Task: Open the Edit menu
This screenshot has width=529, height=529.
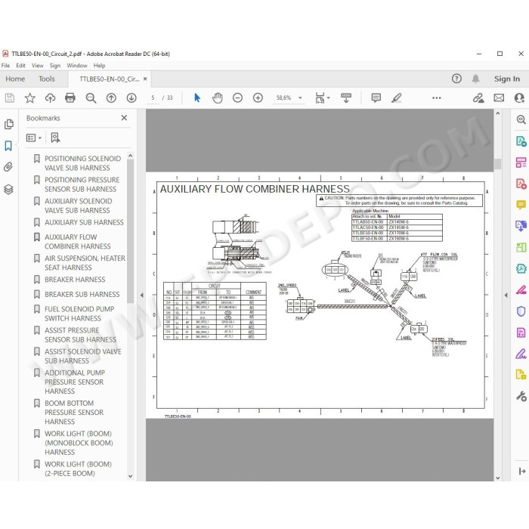Action: point(20,66)
